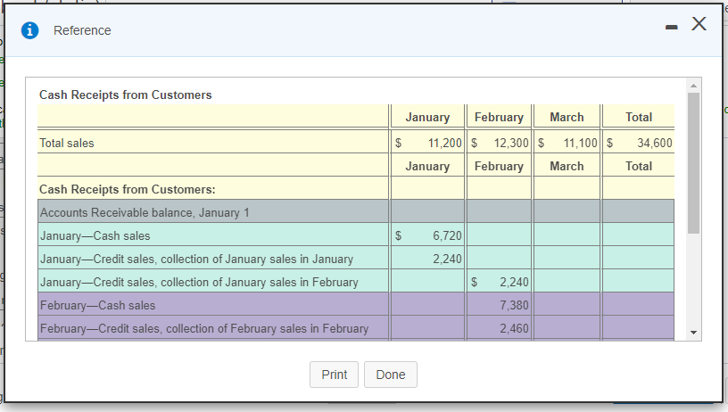Click the second February column header
728x412 pixels.
[499, 166]
